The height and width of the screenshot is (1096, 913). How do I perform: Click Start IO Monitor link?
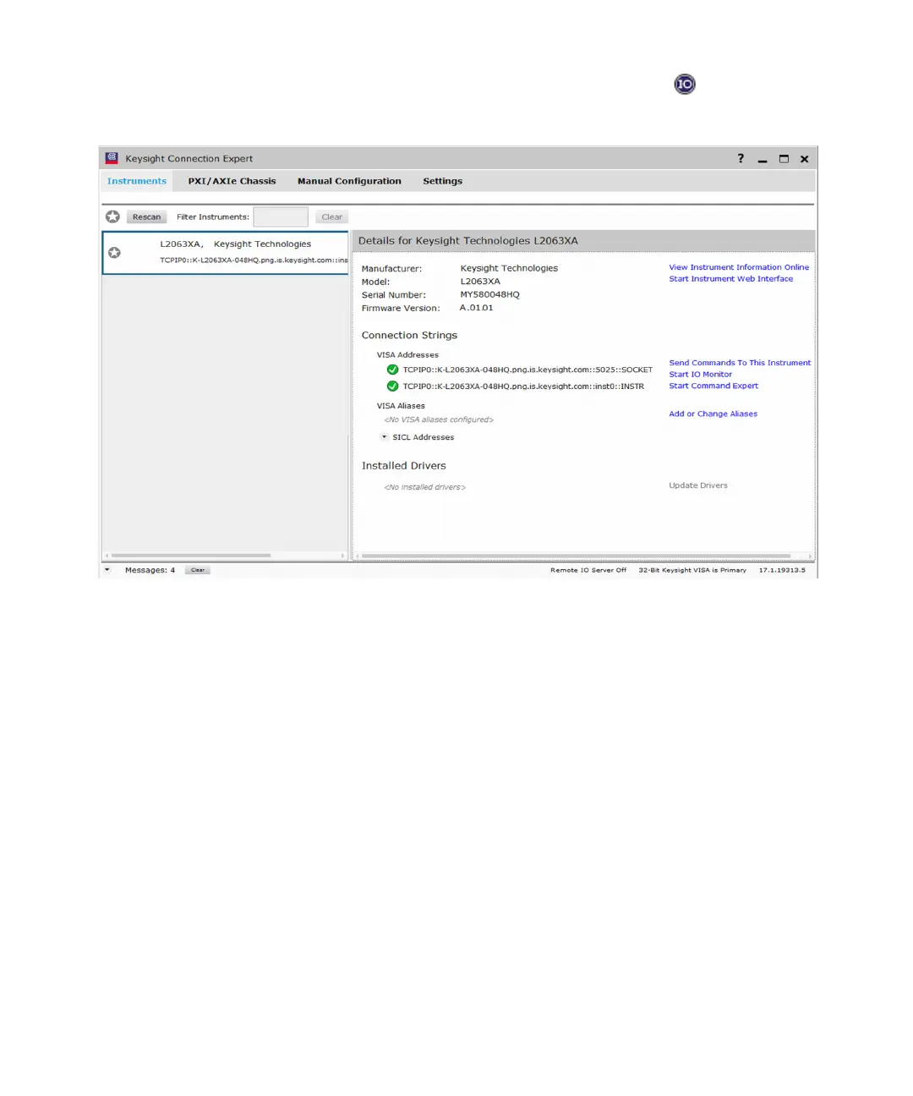click(x=701, y=375)
